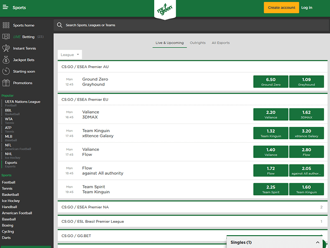
Task: Click the Jackpot Bets money bag icon
Action: [x=6, y=60]
